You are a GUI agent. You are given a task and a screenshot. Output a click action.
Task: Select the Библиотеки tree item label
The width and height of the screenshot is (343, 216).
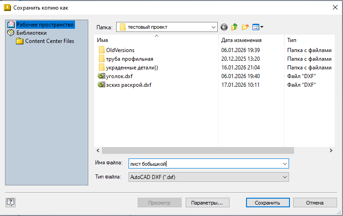click(32, 33)
